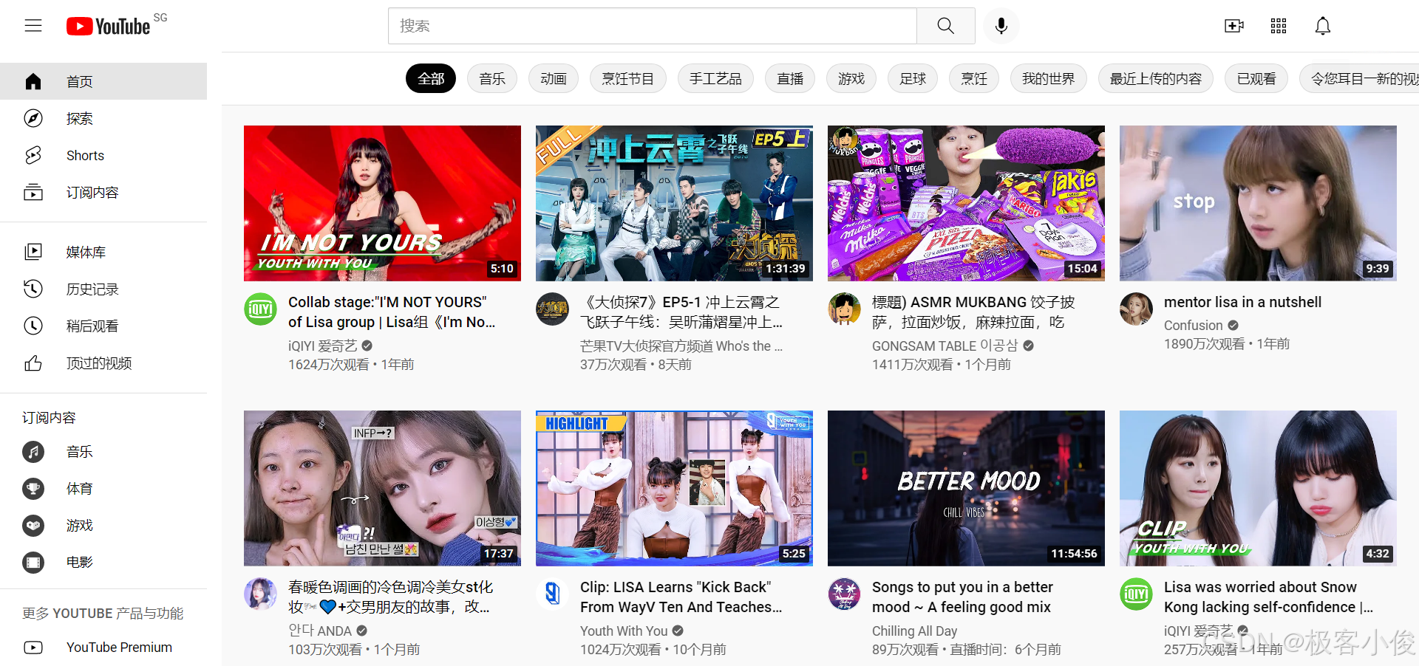Open 'stop' mentor lisa thumbnail
This screenshot has width=1419, height=666.
coord(1258,203)
